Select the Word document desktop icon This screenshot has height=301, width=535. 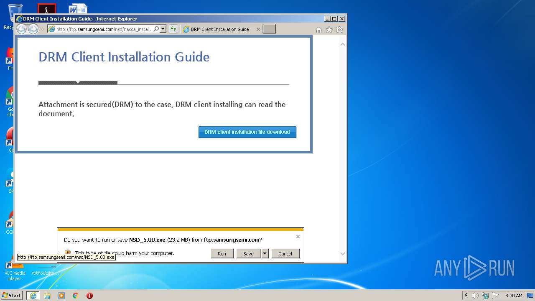[78, 9]
